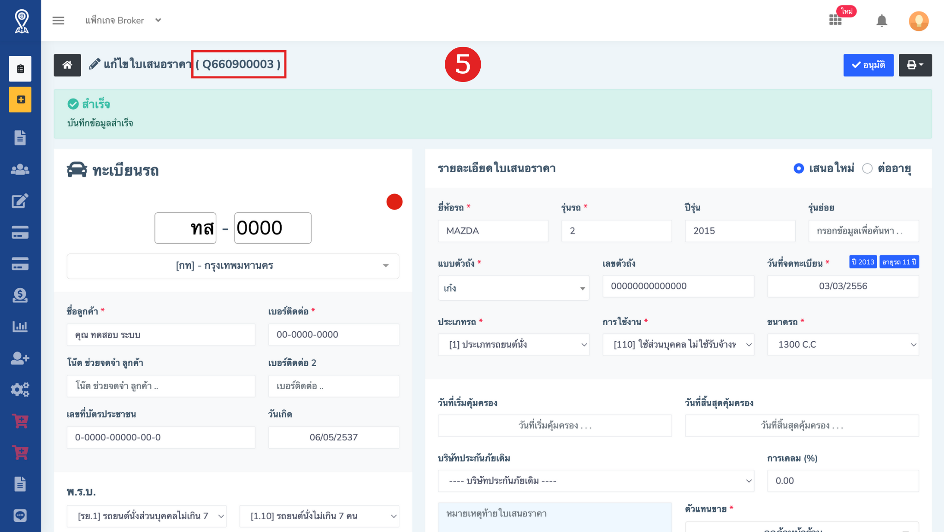Click the วันที่สิ้นสุดคุ้มครอง date field

click(x=802, y=426)
